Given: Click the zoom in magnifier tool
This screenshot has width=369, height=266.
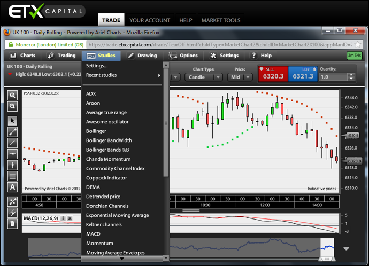Looking at the screenshot, I should pos(12,96).
